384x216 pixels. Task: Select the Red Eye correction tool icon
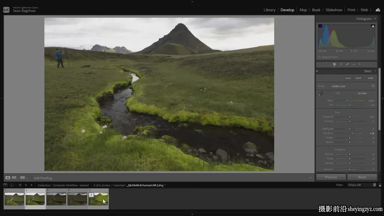tap(354, 64)
